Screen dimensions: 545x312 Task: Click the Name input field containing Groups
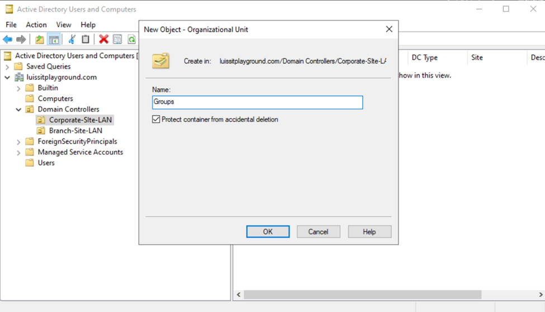(x=258, y=102)
